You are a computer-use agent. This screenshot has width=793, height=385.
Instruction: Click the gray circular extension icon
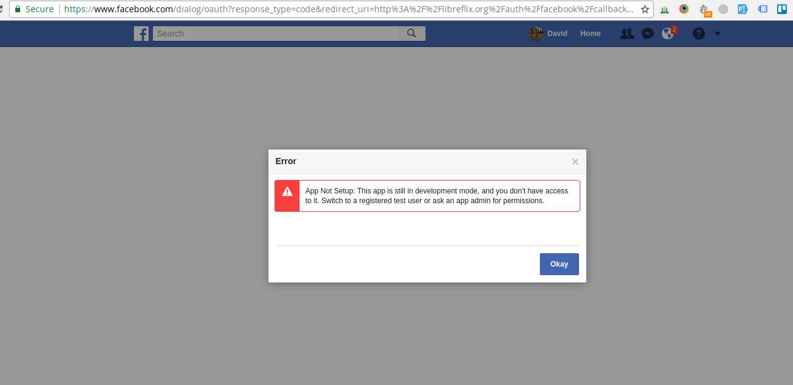tap(723, 9)
